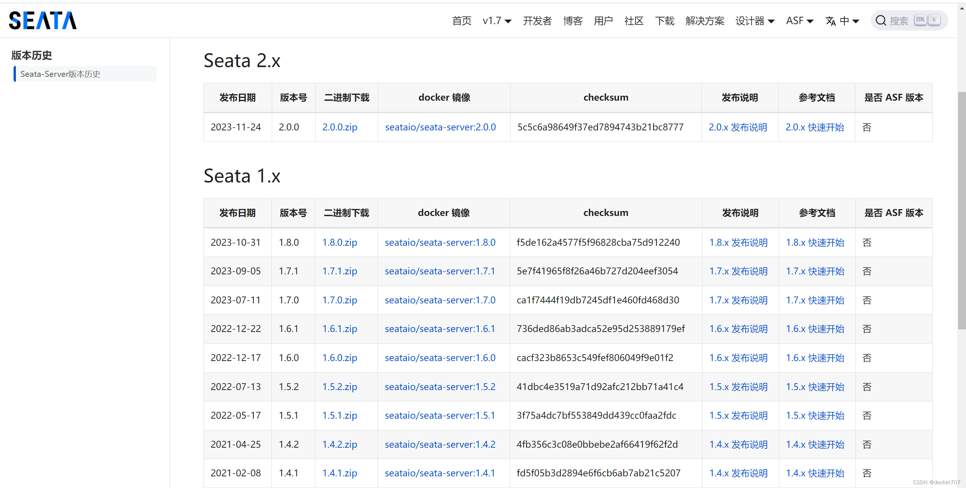966x488 pixels.
Task: Open the ASF dropdown
Action: 799,21
